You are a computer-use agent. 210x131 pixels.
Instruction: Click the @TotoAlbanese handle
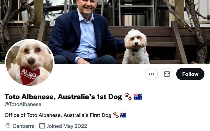pyautogui.click(x=23, y=104)
